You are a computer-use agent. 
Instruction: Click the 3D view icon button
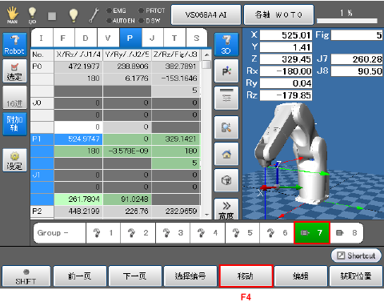tap(226, 44)
